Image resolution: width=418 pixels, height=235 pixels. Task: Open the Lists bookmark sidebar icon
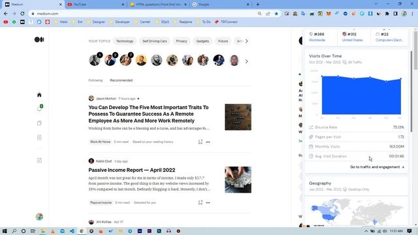pyautogui.click(x=39, y=123)
